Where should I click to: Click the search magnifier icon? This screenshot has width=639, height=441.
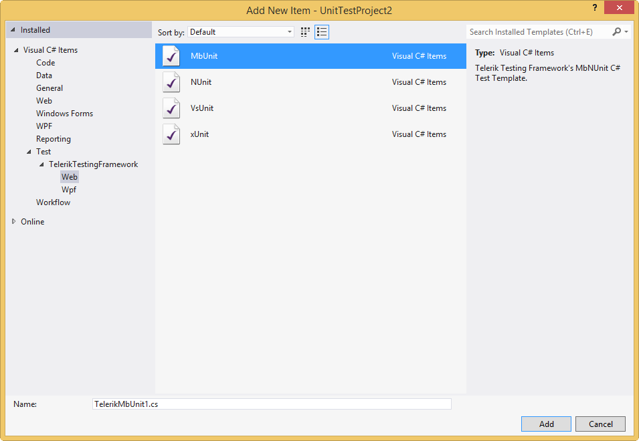click(617, 31)
